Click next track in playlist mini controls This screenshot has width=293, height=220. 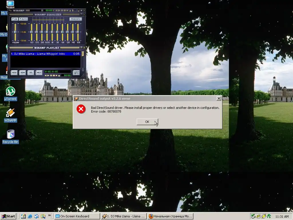pyautogui.click(x=57, y=75)
